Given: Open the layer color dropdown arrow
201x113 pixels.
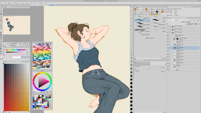Looking at the screenshot, I should coord(200,22).
